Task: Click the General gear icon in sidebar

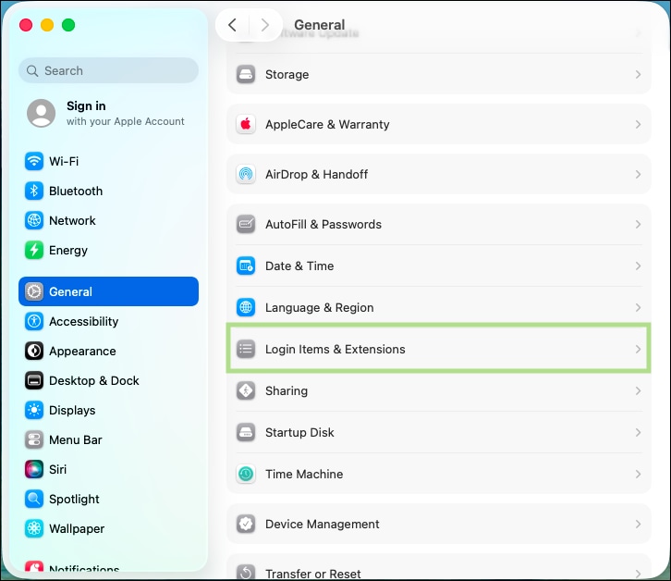Action: [34, 291]
